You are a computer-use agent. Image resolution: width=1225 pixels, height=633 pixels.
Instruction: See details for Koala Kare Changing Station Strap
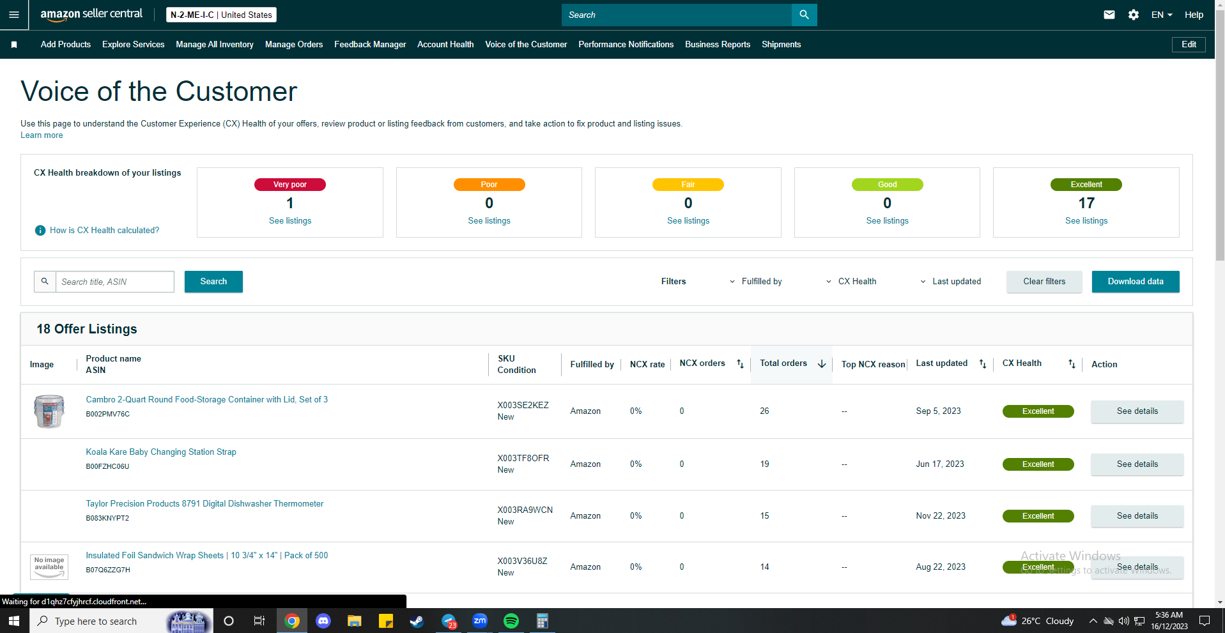[x=1137, y=464]
